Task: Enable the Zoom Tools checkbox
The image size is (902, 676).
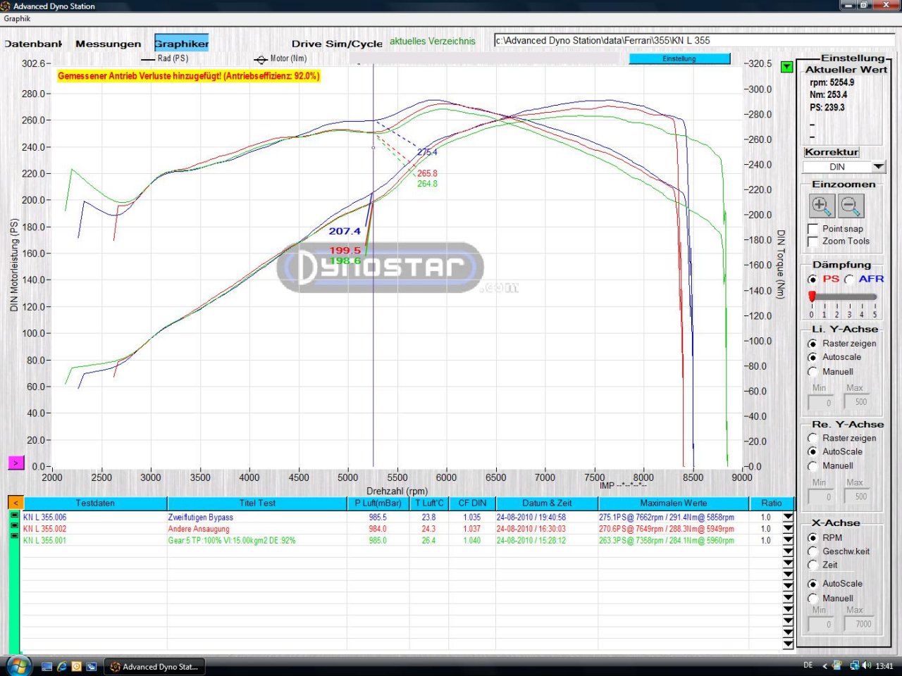Action: (x=813, y=242)
